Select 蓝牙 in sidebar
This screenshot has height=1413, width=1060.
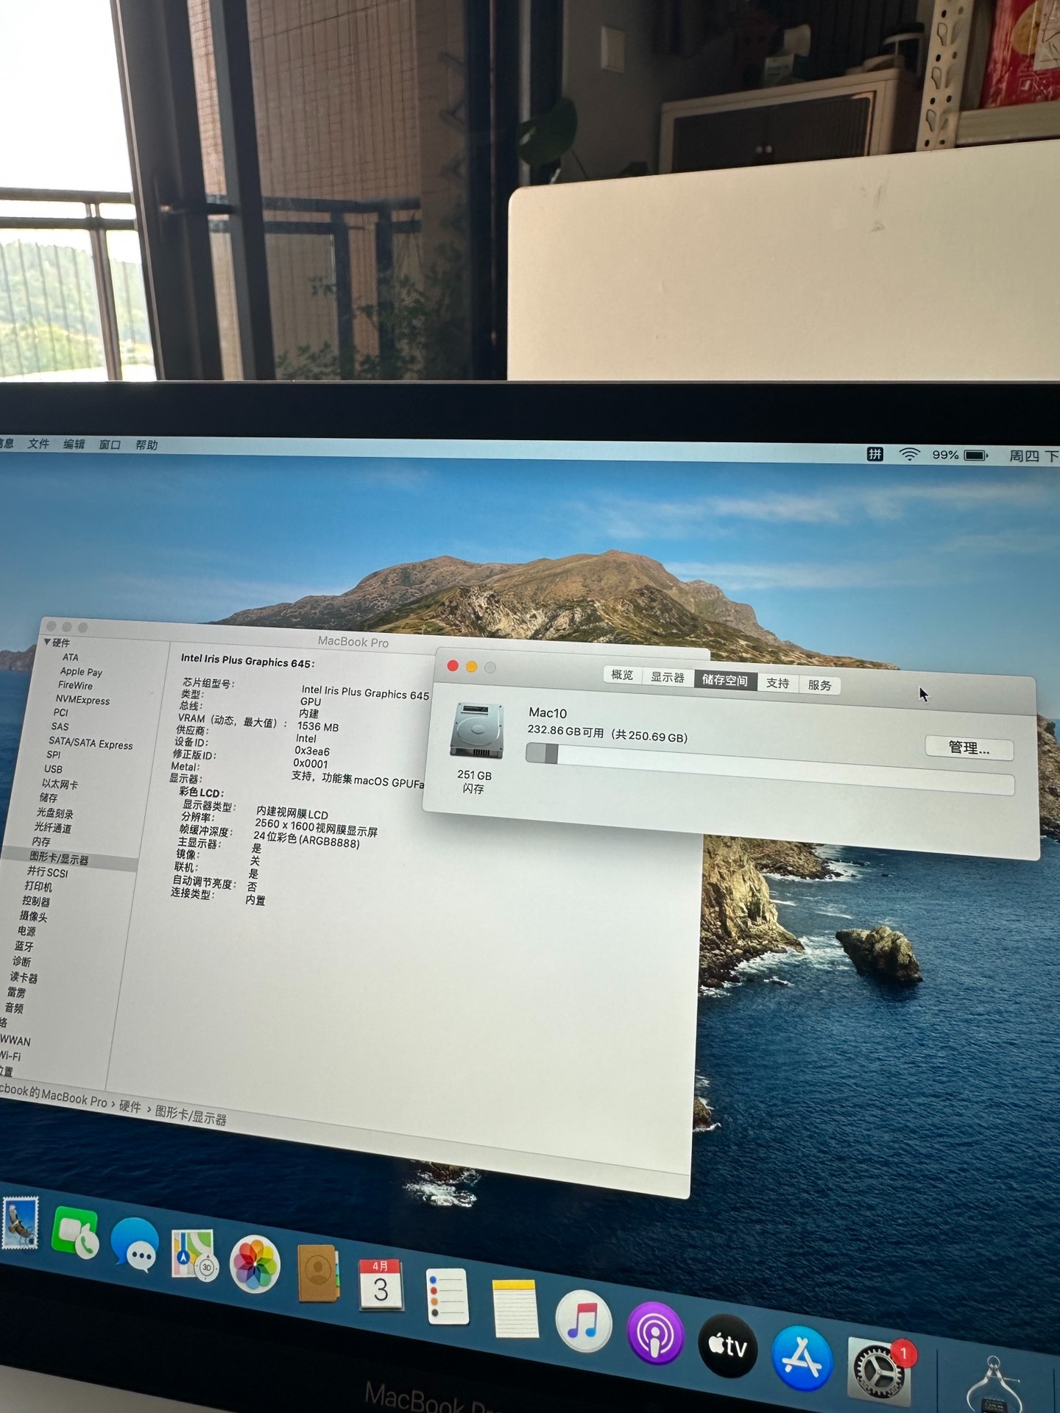(x=24, y=946)
